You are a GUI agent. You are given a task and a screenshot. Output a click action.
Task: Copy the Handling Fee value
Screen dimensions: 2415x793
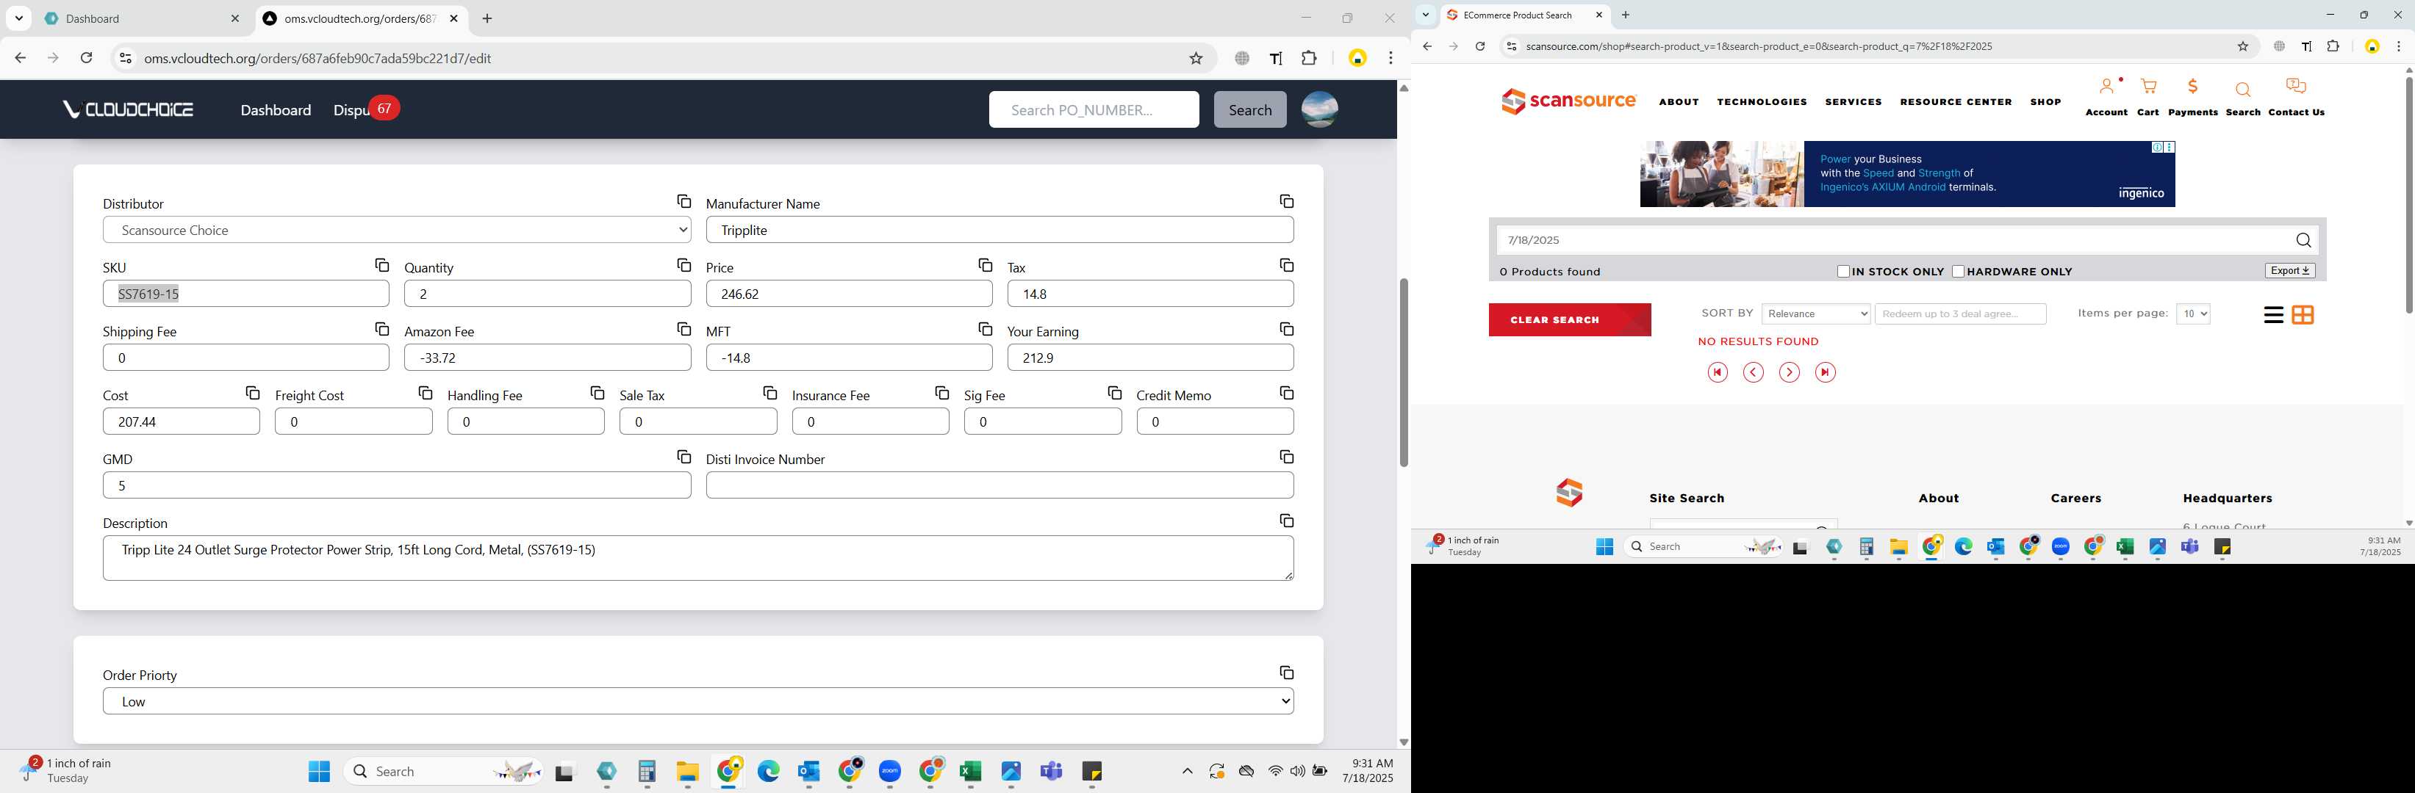coord(598,392)
